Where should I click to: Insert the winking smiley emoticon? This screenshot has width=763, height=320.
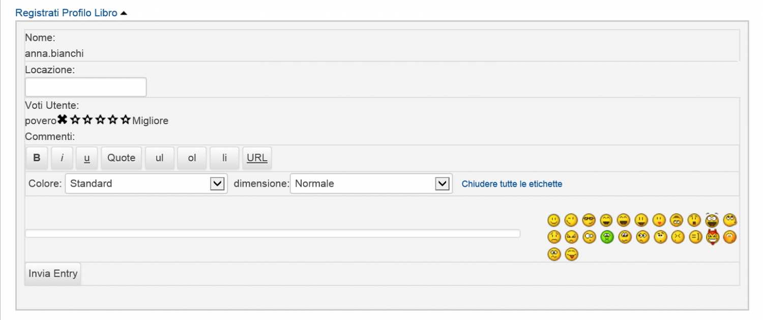(x=571, y=220)
